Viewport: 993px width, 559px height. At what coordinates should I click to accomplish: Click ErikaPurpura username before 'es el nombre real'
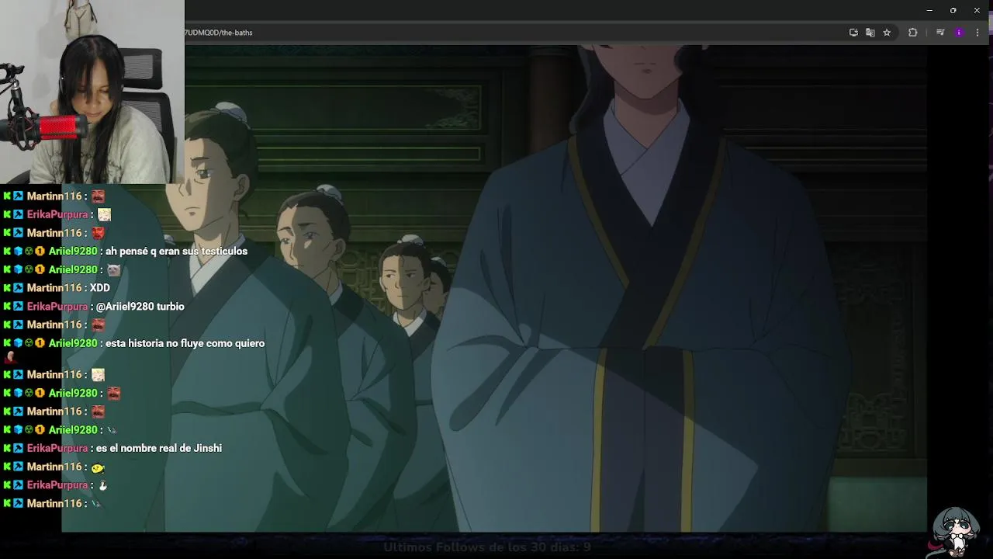[x=57, y=448]
